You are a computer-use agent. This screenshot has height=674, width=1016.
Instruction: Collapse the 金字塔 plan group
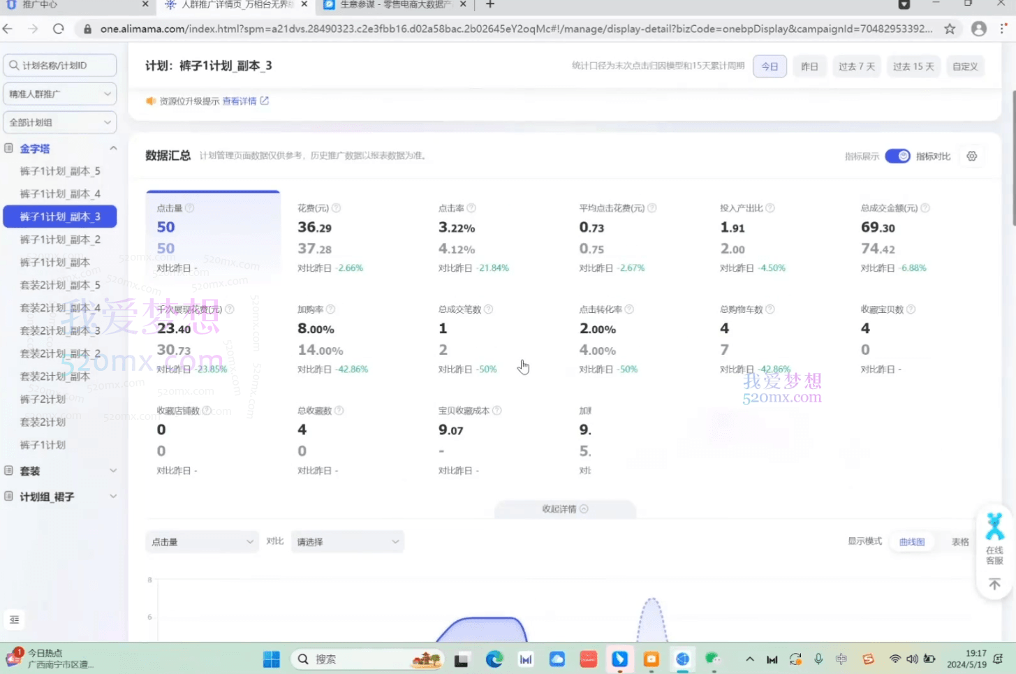113,148
